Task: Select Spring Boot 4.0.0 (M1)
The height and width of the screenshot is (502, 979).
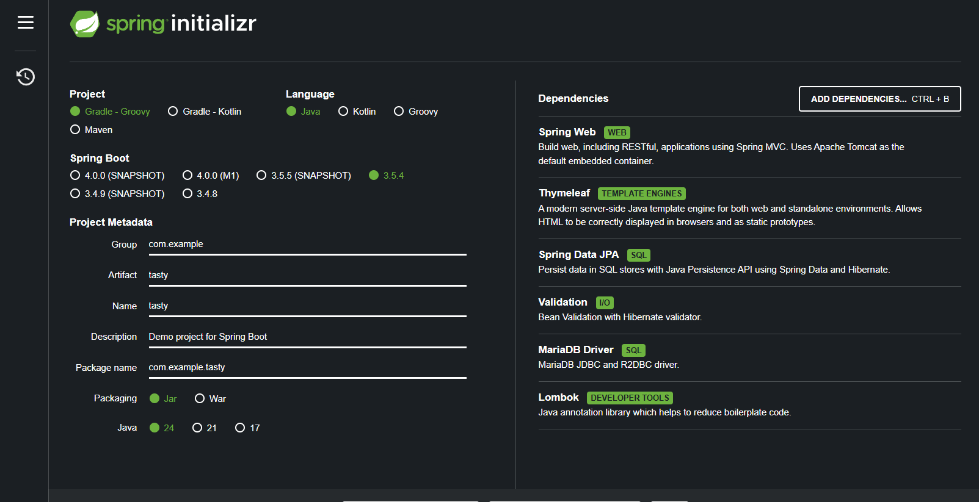Action: point(211,176)
